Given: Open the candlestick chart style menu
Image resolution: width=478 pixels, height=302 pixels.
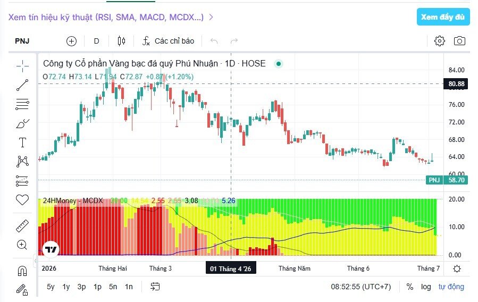Looking at the screenshot, I should pos(121,41).
